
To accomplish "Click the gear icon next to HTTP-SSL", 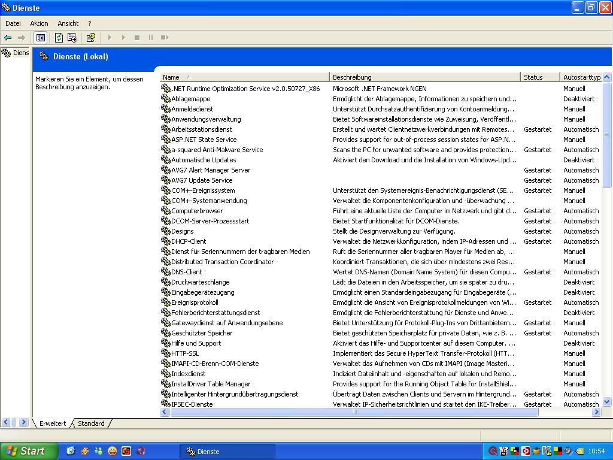I will [166, 353].
